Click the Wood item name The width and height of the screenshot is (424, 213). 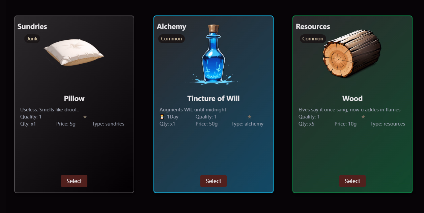[352, 99]
